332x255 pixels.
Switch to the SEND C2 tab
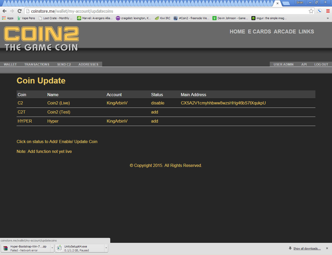click(x=64, y=64)
